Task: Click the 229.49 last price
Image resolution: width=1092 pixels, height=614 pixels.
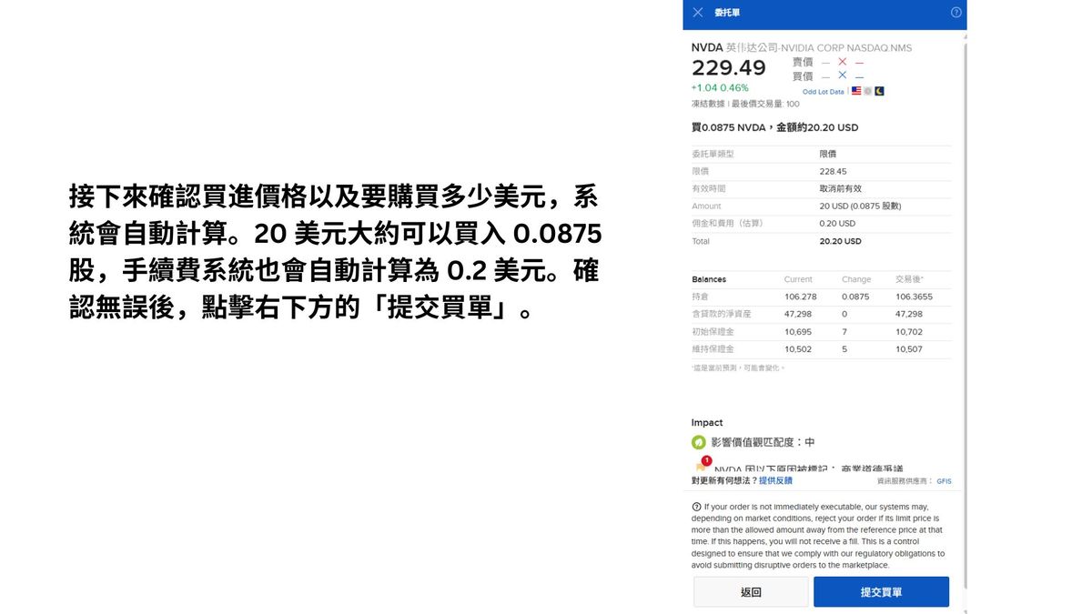Action: coord(729,68)
